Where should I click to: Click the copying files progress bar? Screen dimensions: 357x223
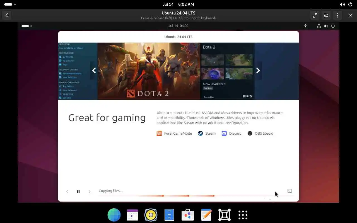196,196
